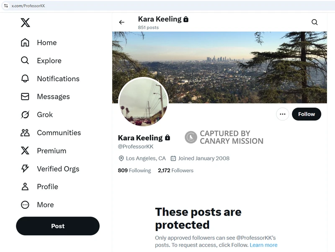The height and width of the screenshot is (252, 335).
Task: Open Verified Orgs menu item
Action: [x=50, y=169]
